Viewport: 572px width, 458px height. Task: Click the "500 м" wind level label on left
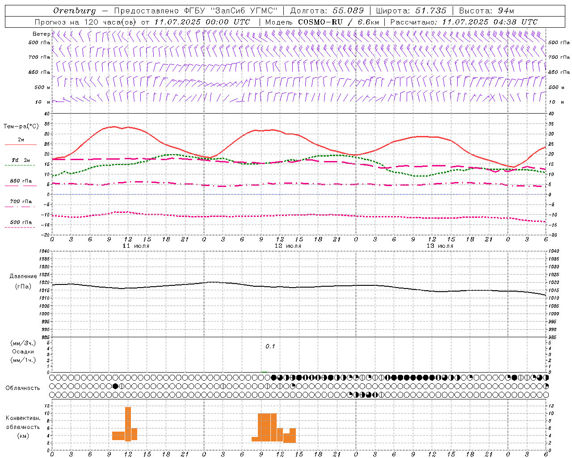42,87
